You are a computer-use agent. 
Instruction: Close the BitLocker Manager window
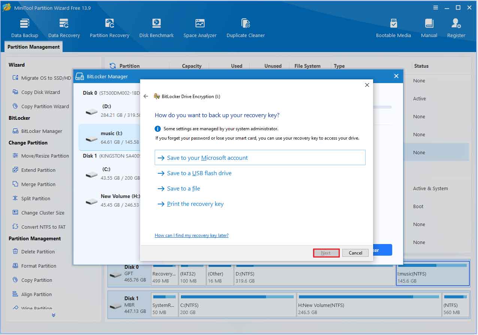pos(396,76)
